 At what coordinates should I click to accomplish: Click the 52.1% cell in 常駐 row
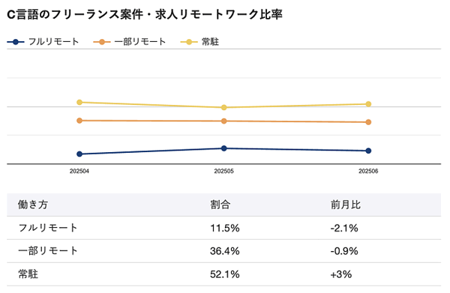coord(225,274)
